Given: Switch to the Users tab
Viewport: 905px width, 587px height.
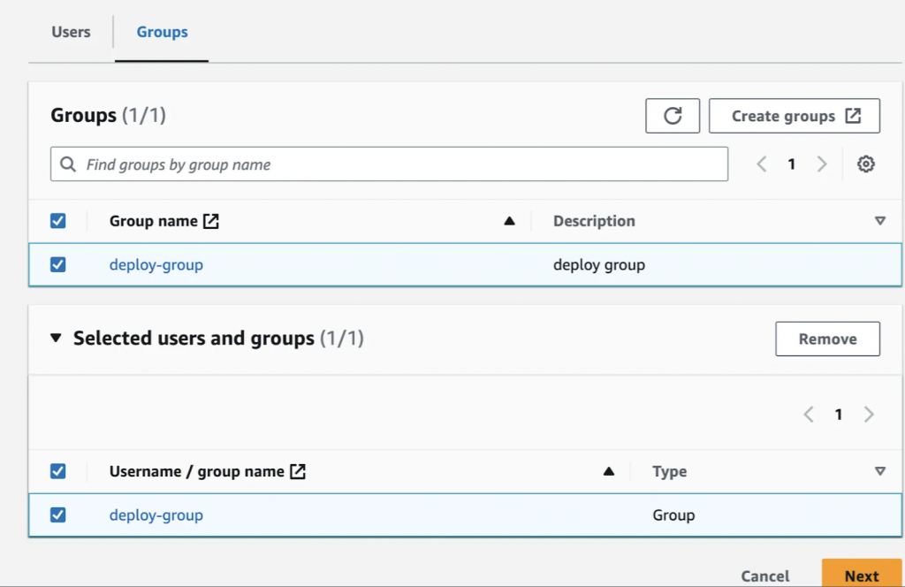Looking at the screenshot, I should click(x=71, y=32).
